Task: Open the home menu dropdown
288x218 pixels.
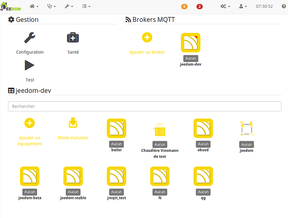Action: click(x=34, y=7)
